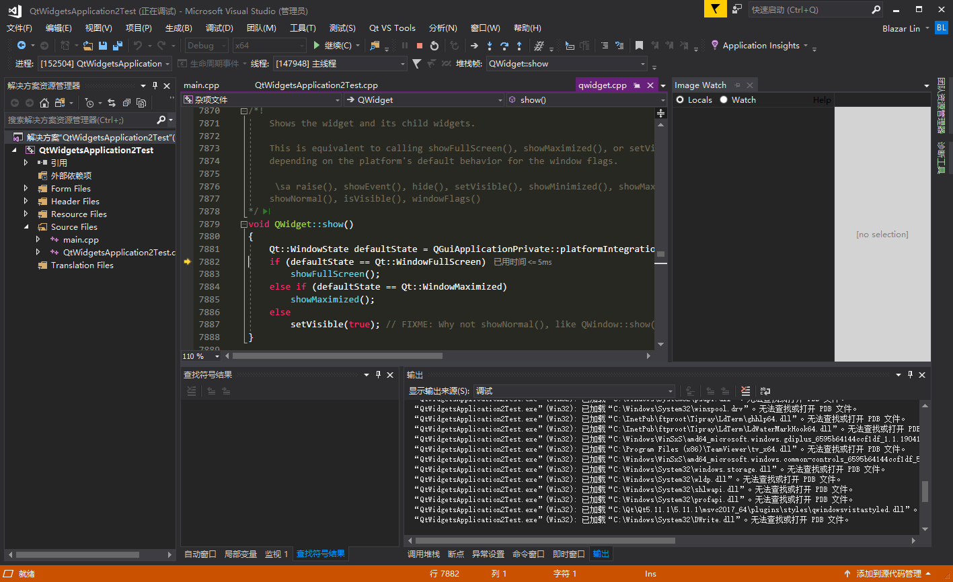Click the Blazar Lin account name

[901, 28]
